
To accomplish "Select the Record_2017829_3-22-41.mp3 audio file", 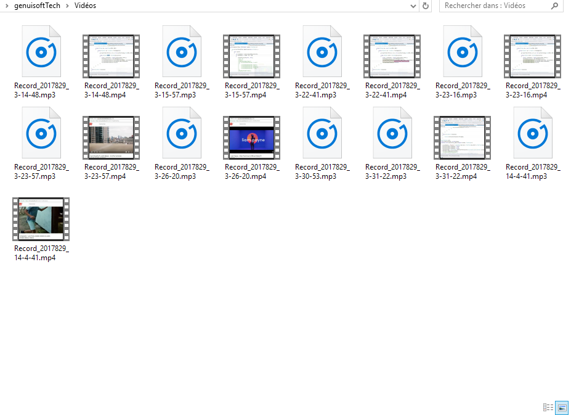I will 322,51.
